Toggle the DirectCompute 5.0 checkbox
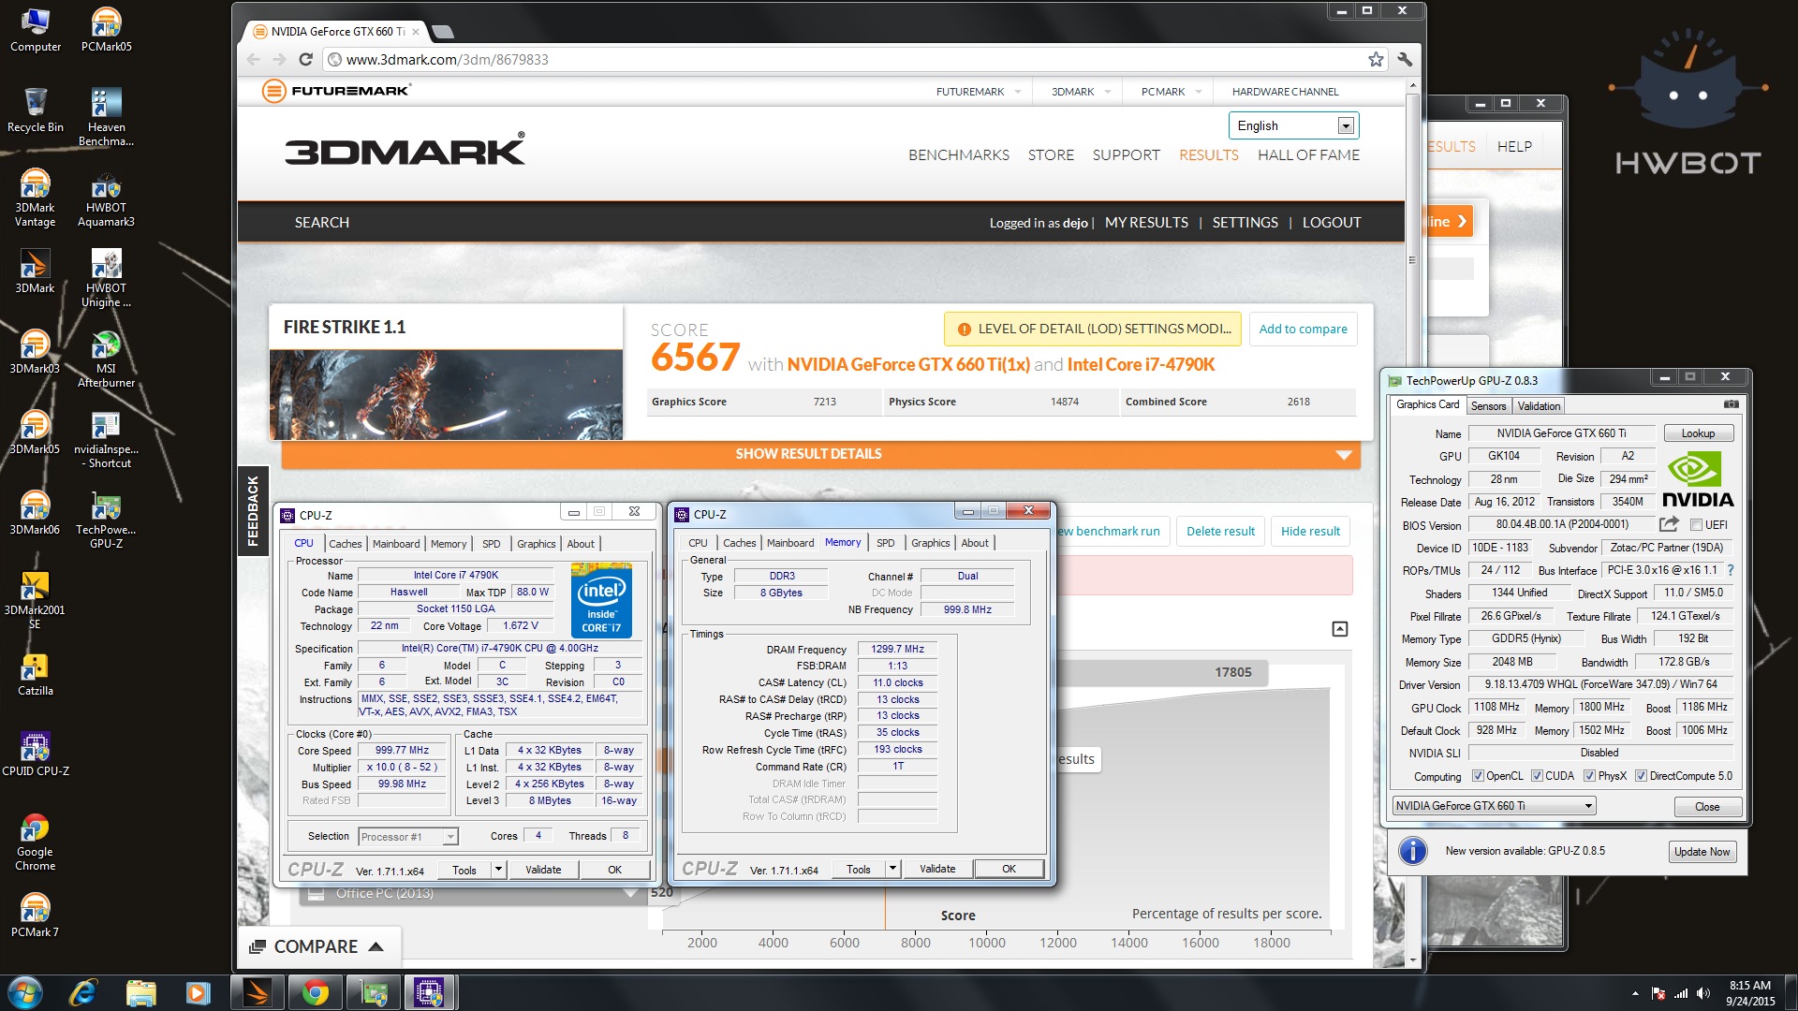Image resolution: width=1798 pixels, height=1011 pixels. [x=1641, y=776]
